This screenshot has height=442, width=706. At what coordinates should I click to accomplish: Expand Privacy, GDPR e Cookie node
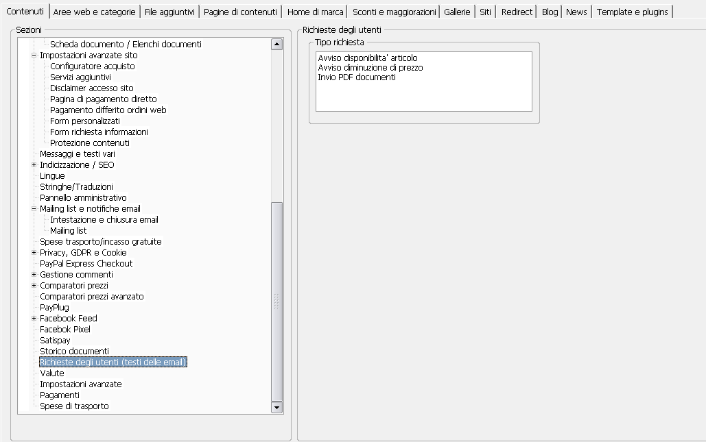click(34, 253)
